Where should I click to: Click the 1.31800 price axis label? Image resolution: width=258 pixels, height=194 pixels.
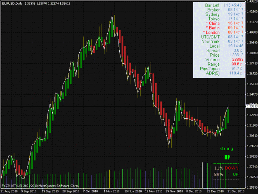coord(252,125)
